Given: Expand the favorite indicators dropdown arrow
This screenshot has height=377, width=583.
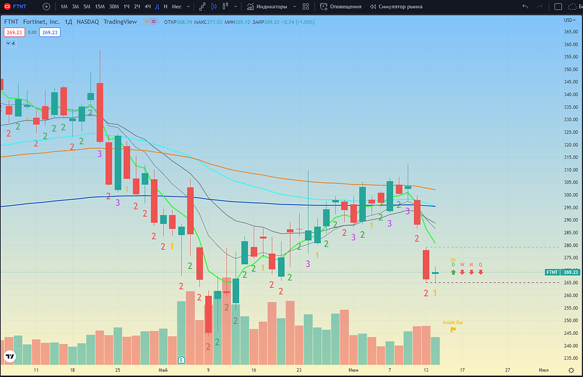Looking at the screenshot, I should pos(294,7).
